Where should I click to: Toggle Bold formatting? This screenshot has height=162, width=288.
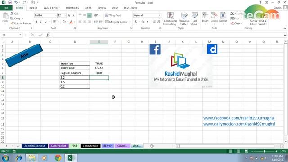[x=36, y=22]
